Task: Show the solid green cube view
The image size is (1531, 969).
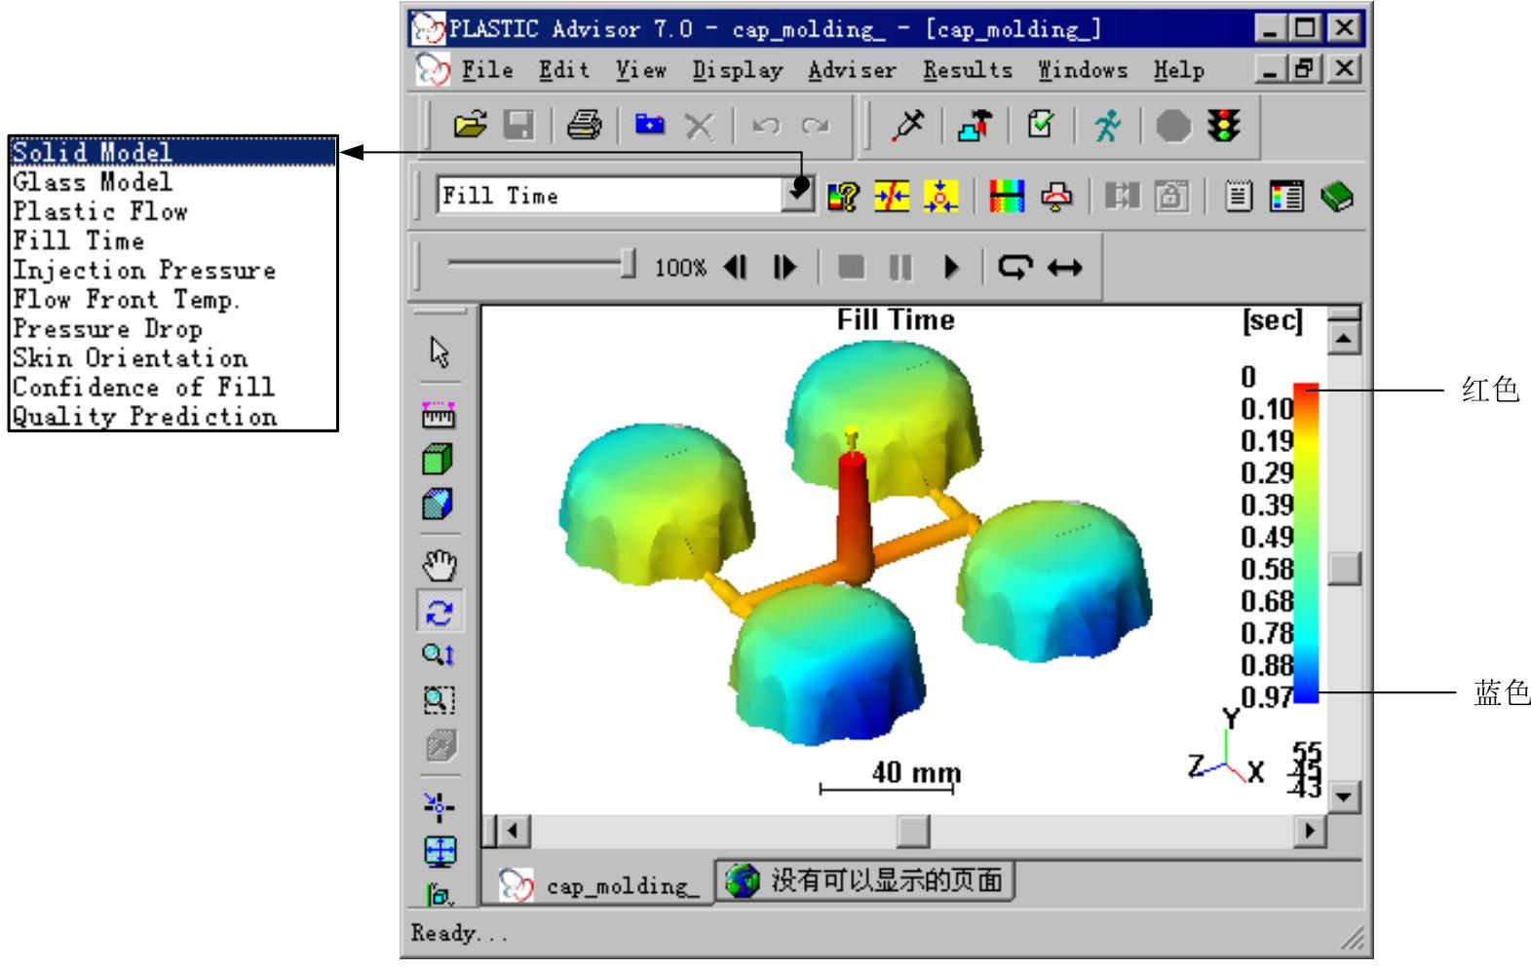Action: (x=439, y=459)
